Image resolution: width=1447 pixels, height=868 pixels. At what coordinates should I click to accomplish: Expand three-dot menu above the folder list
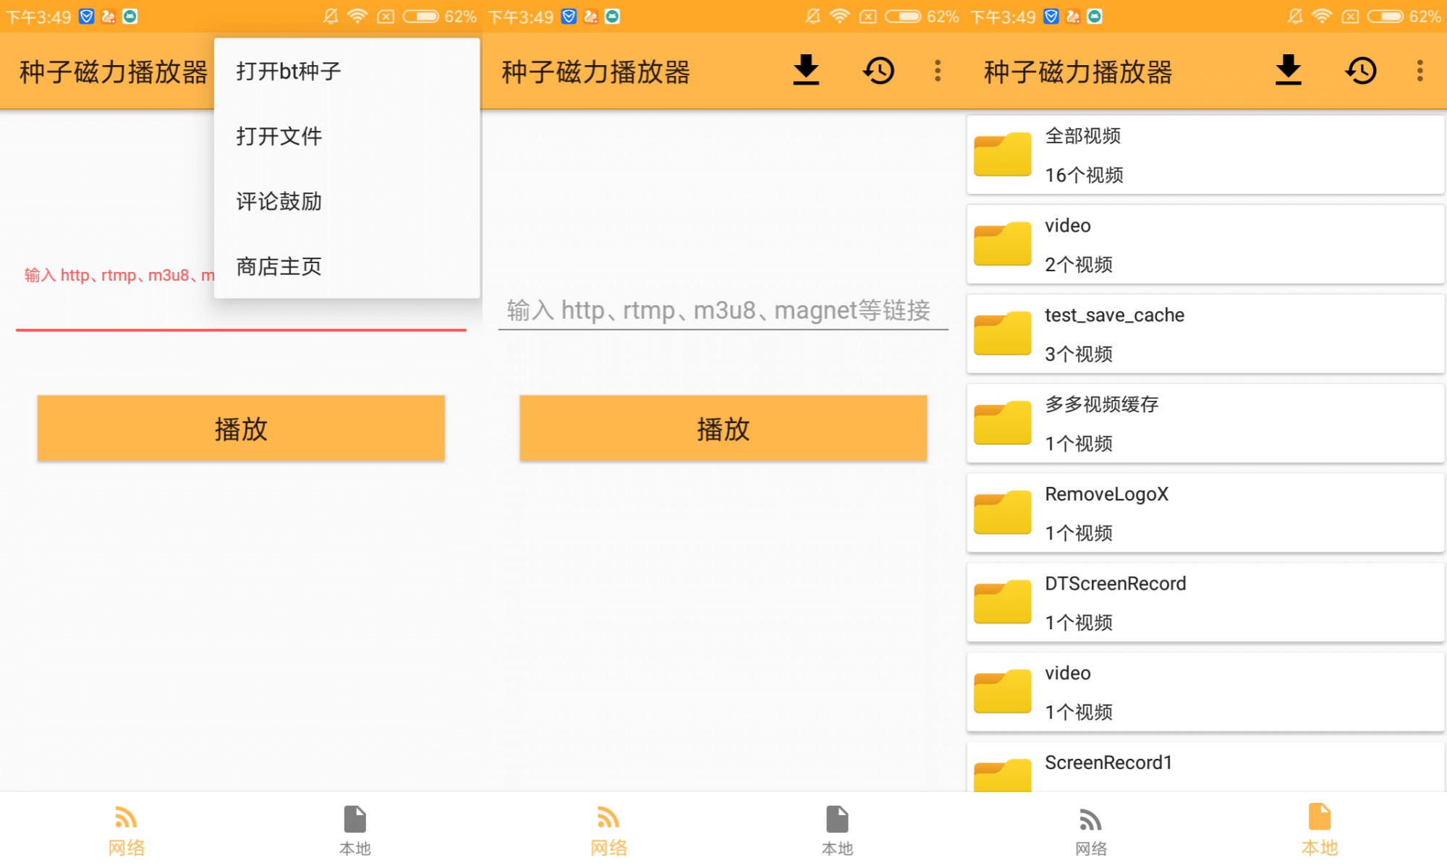1420,70
